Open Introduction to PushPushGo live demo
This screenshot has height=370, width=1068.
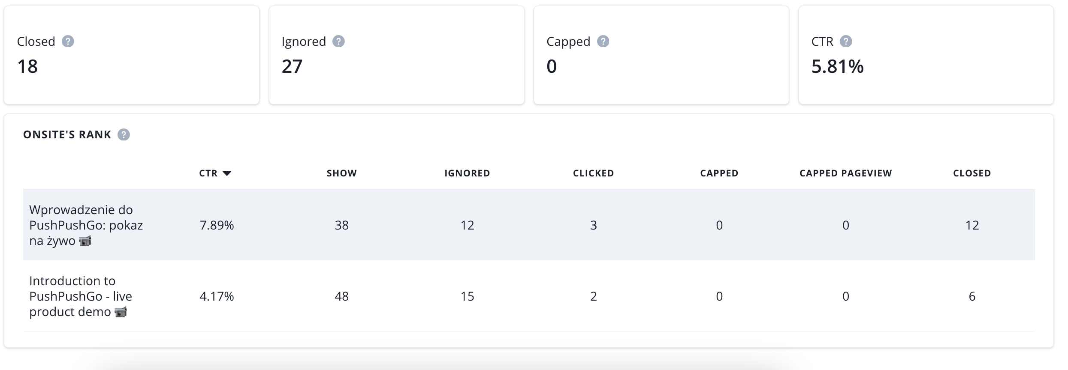coord(81,296)
